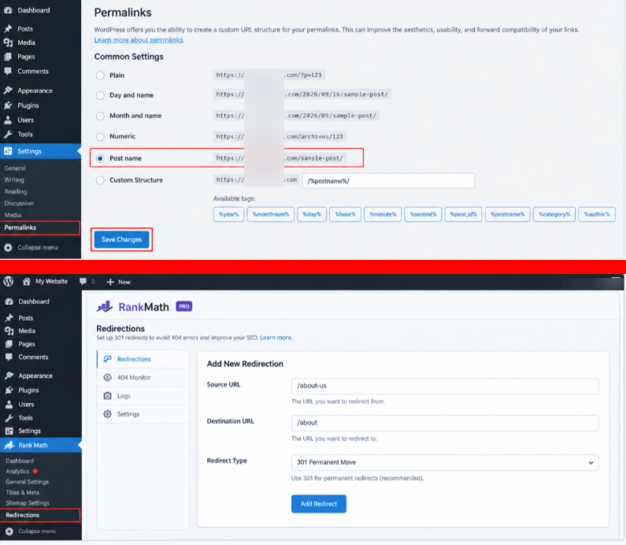Click Settings icon in top highlighted sidebar item
The height and width of the screenshot is (545, 626).
pyautogui.click(x=8, y=151)
